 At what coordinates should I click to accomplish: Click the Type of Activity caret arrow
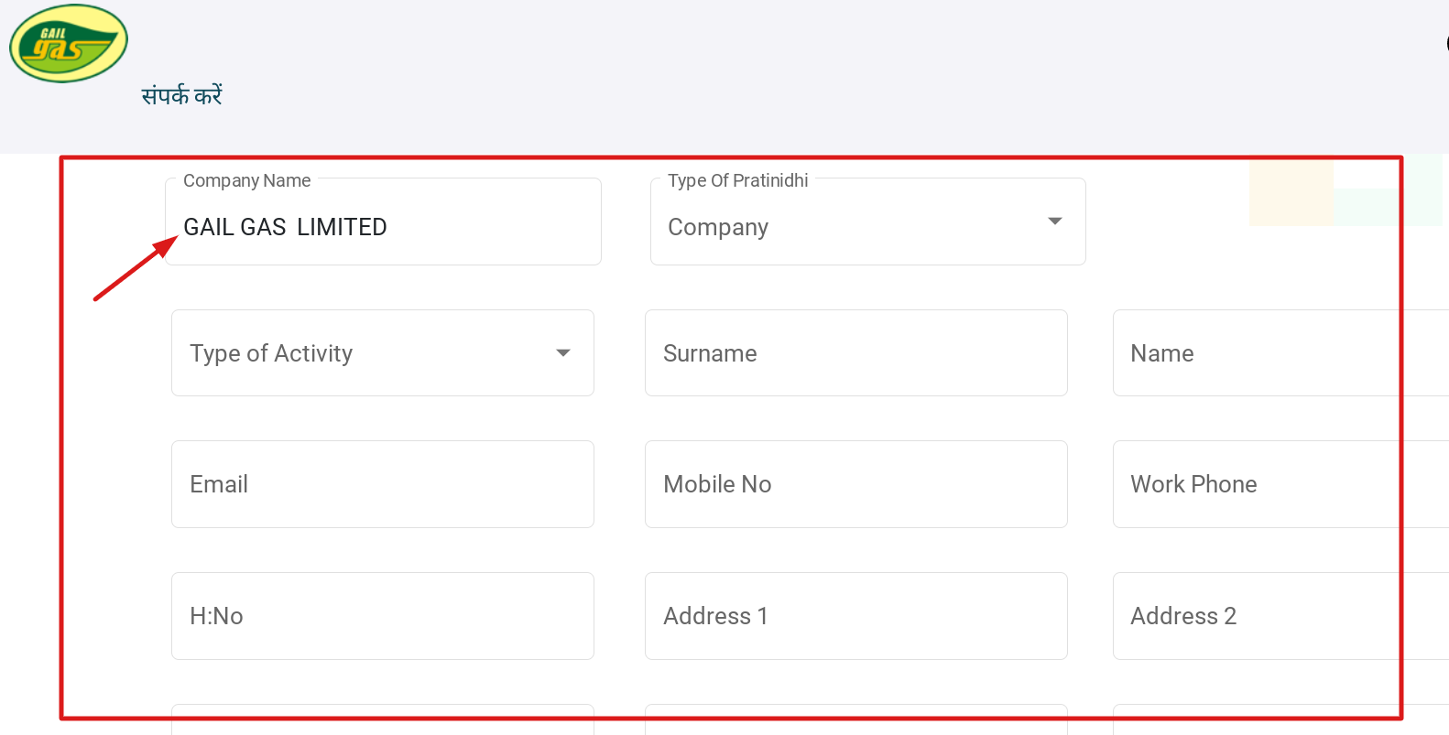[x=563, y=353]
